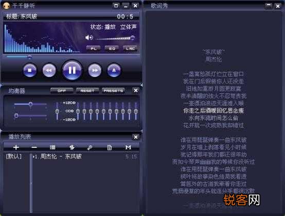Toggle the lyrics window with LRC button
The width and height of the screenshot is (285, 216).
130,49
